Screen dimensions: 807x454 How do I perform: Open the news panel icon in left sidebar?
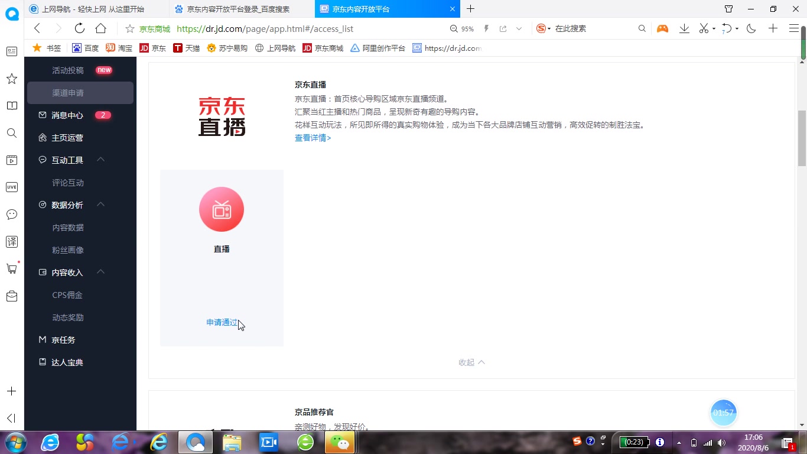pos(12,51)
